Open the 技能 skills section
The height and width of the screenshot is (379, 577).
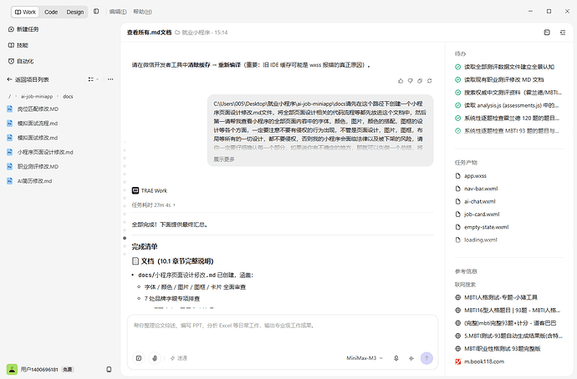(18, 45)
